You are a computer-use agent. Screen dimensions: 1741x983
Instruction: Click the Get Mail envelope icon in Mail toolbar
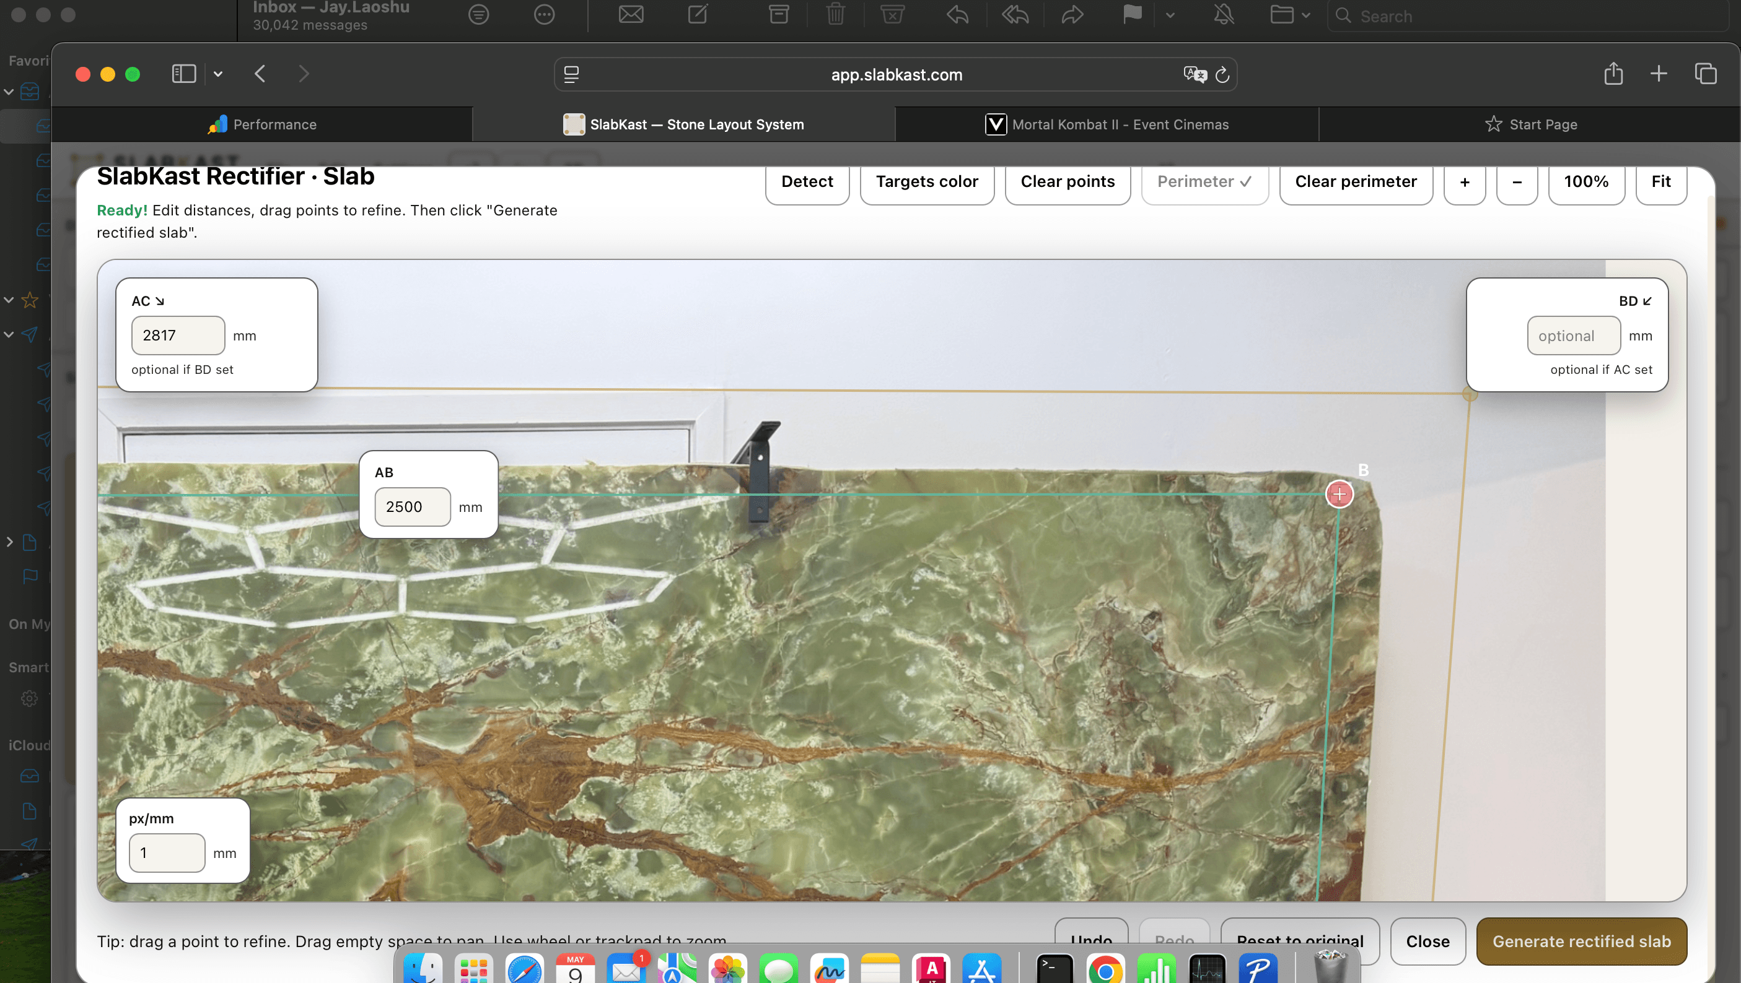[x=631, y=14]
